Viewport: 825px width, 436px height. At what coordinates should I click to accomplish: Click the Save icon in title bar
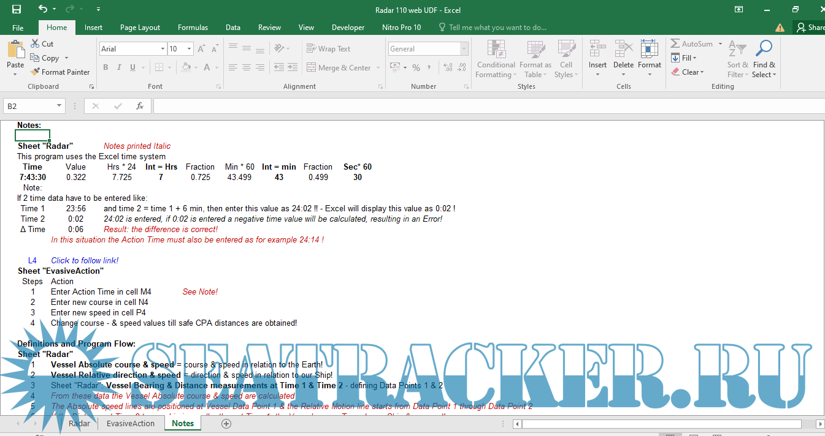(17, 9)
